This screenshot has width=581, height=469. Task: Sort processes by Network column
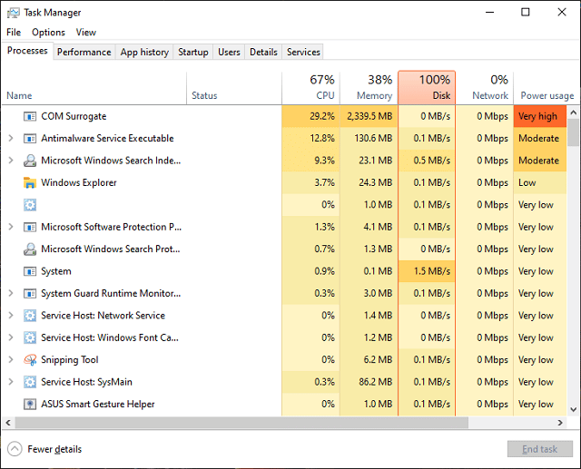pyautogui.click(x=485, y=89)
